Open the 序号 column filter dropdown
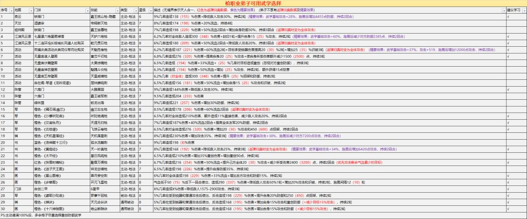Screen dimensions: 527x219 coord(12,11)
